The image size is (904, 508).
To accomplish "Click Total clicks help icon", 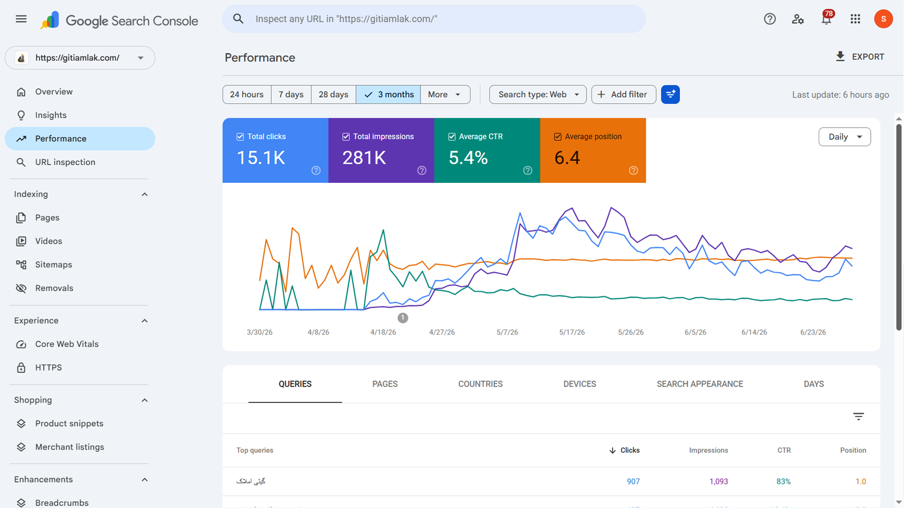I will (x=316, y=170).
